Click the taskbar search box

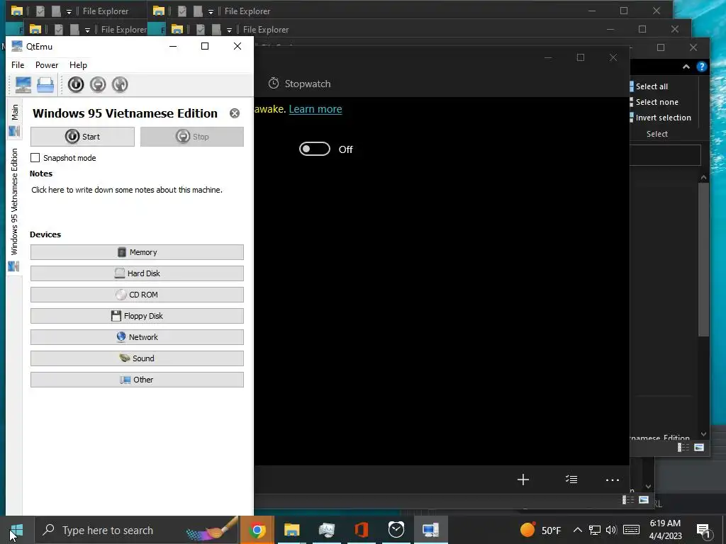tap(137, 530)
